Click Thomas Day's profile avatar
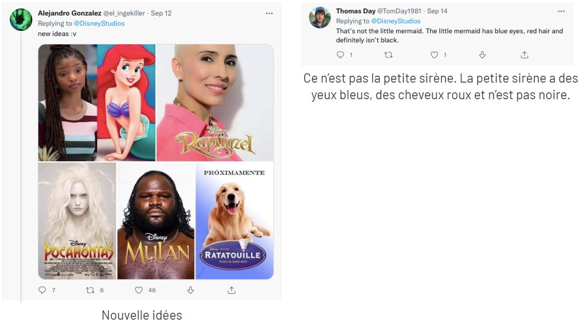 320,18
